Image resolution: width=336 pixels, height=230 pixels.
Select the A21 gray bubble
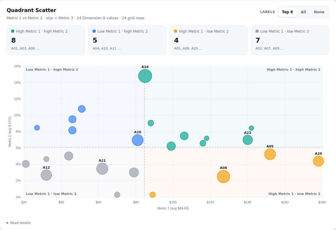coord(102,169)
